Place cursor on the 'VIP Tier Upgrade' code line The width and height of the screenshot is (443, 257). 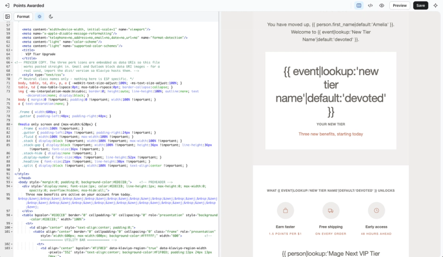tap(40, 54)
